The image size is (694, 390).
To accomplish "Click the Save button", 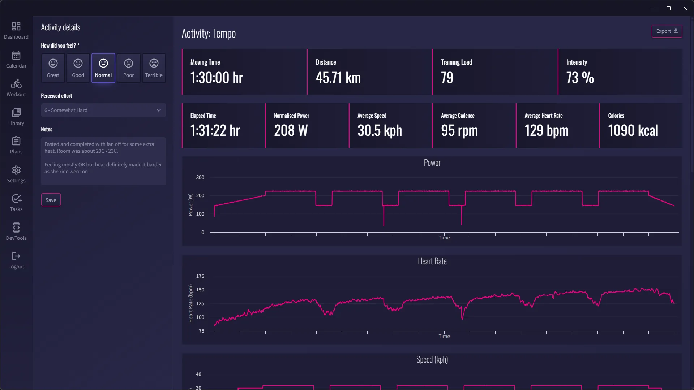I will [51, 200].
